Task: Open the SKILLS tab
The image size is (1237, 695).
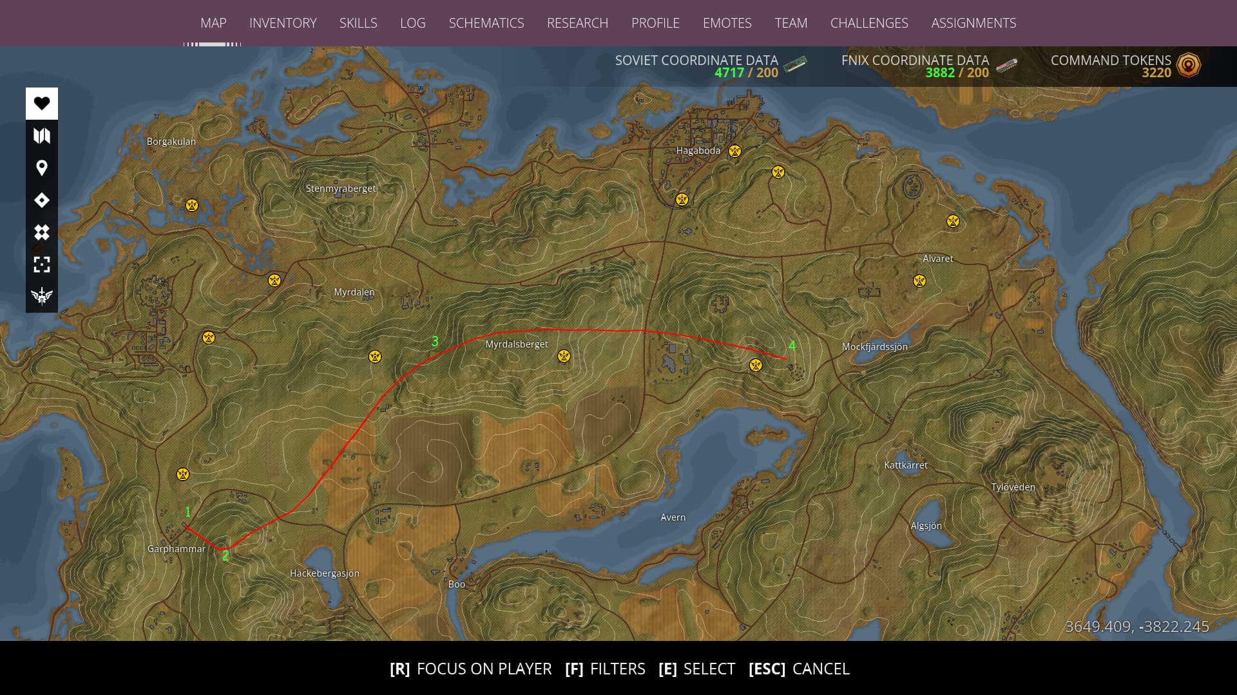Action: click(358, 23)
